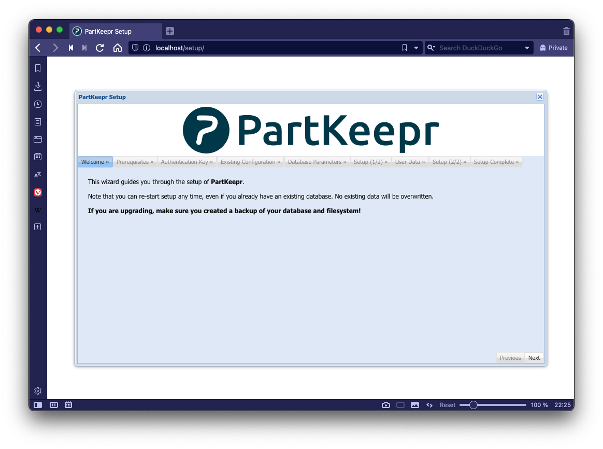Screen dimensions: 603x449
Task: Click the Previous button
Action: click(x=510, y=358)
